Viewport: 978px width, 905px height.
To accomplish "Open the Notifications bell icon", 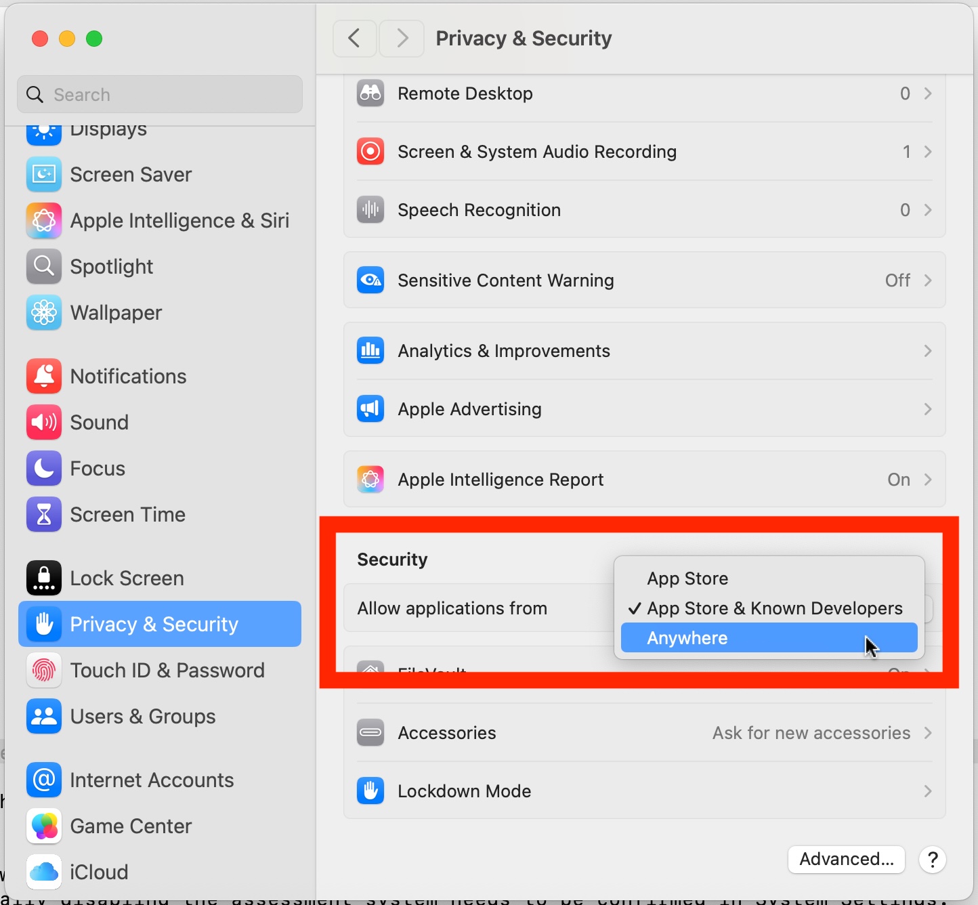I will (44, 377).
